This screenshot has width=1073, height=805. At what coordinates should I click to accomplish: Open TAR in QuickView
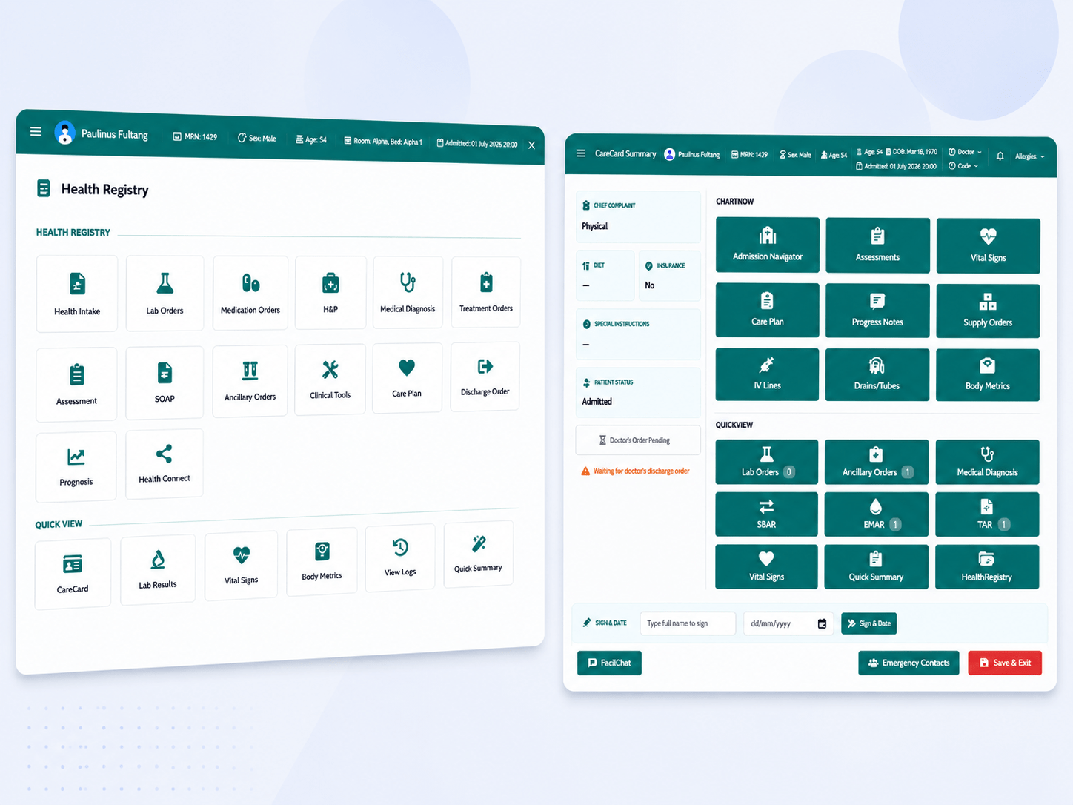(x=987, y=514)
